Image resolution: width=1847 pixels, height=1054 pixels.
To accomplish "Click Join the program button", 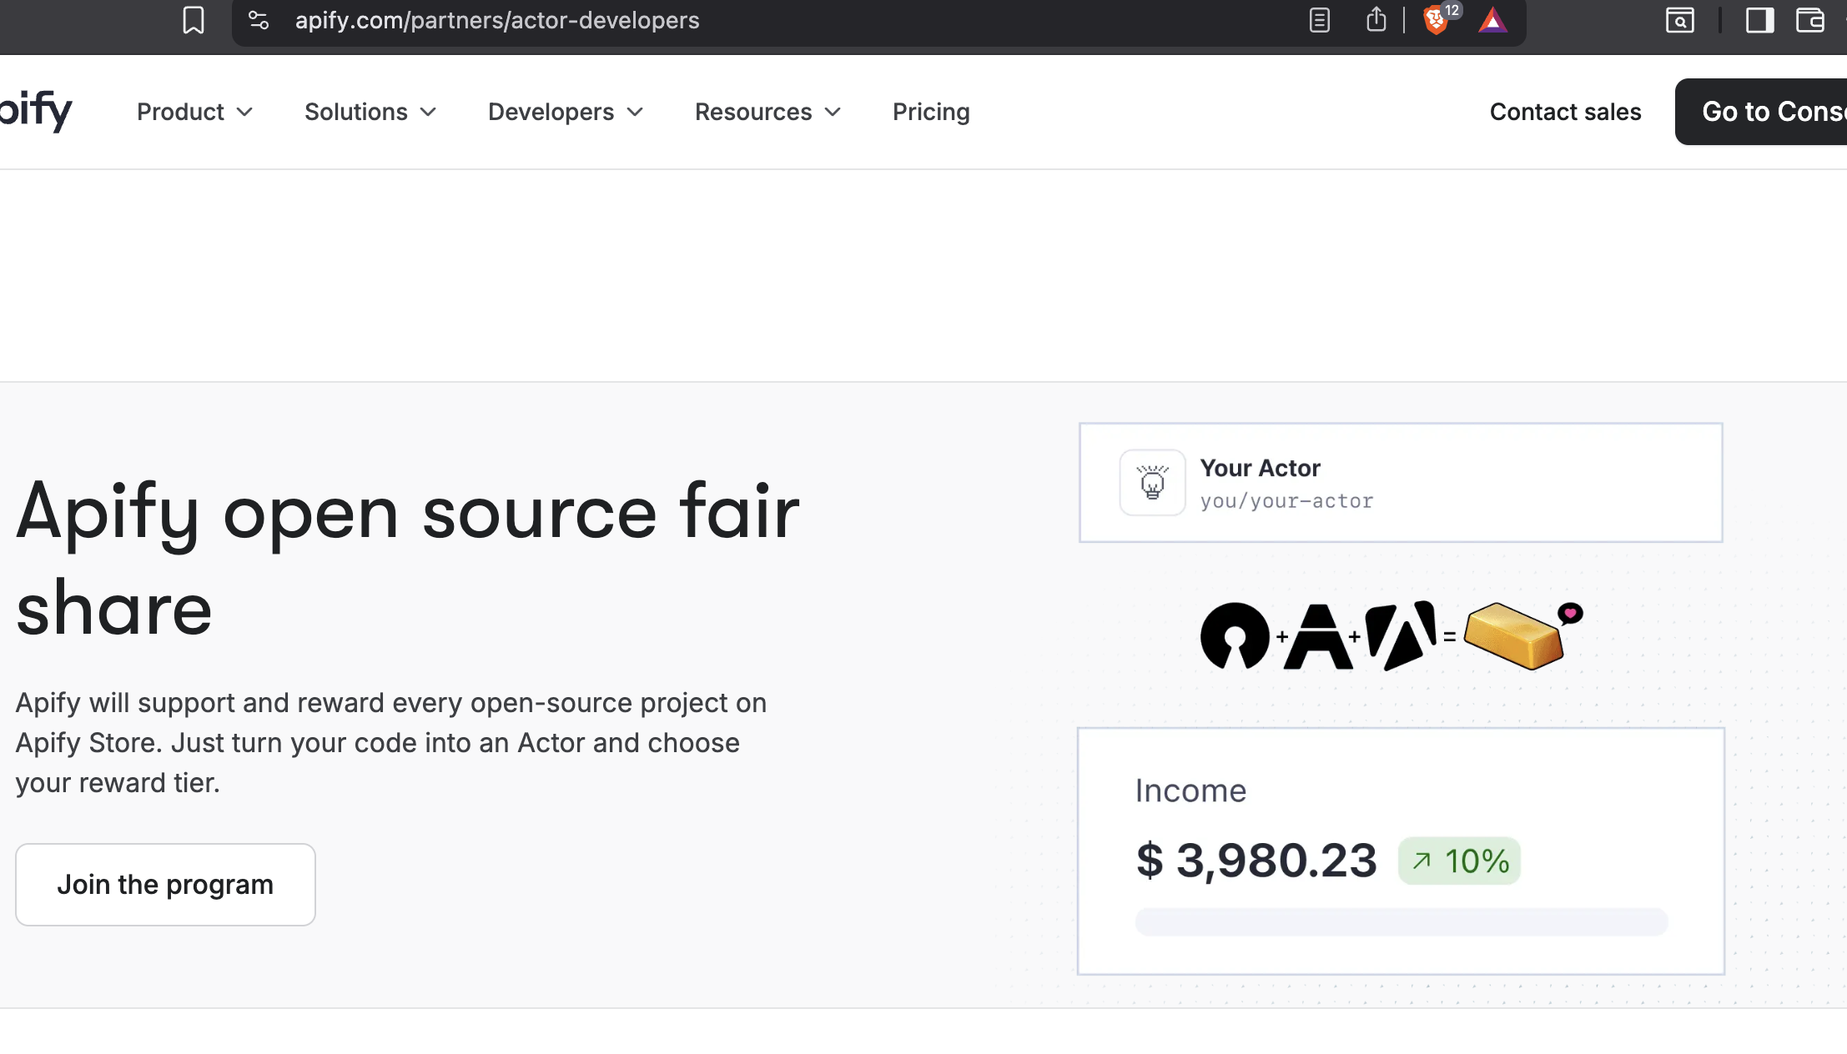I will (165, 884).
